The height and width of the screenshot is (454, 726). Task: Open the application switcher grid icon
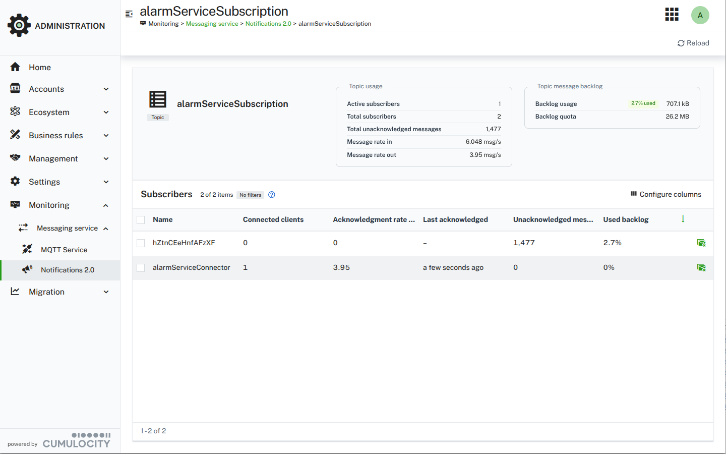(x=672, y=14)
